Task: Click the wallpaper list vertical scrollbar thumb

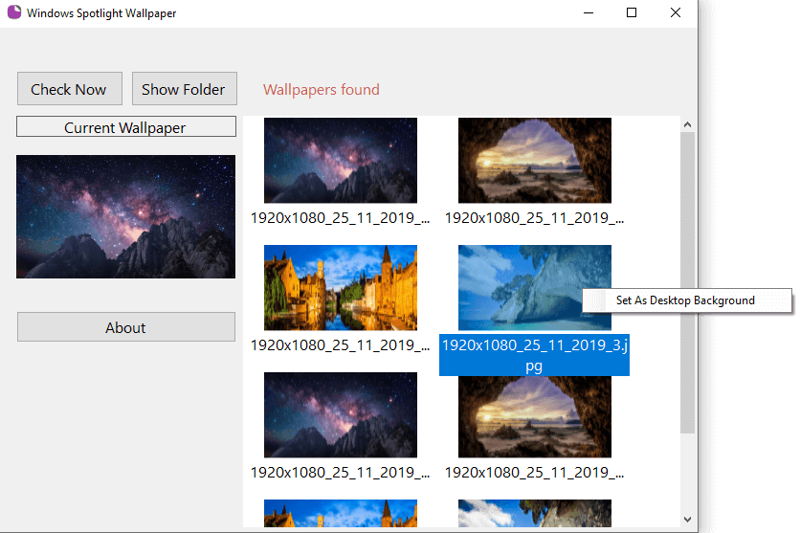Action: [x=687, y=282]
